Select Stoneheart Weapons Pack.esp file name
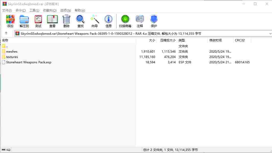This screenshot has width=272, height=153. point(29,62)
